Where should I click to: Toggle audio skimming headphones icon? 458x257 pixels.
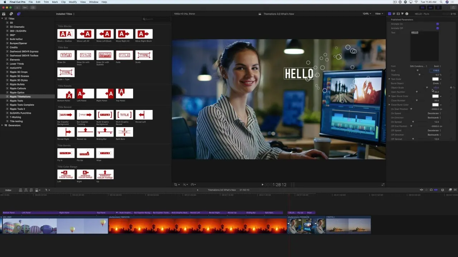[x=431, y=190]
